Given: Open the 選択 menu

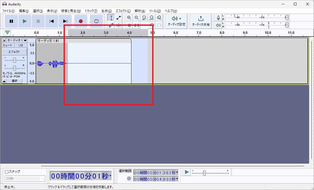Looking at the screenshot, I should coord(38,11).
